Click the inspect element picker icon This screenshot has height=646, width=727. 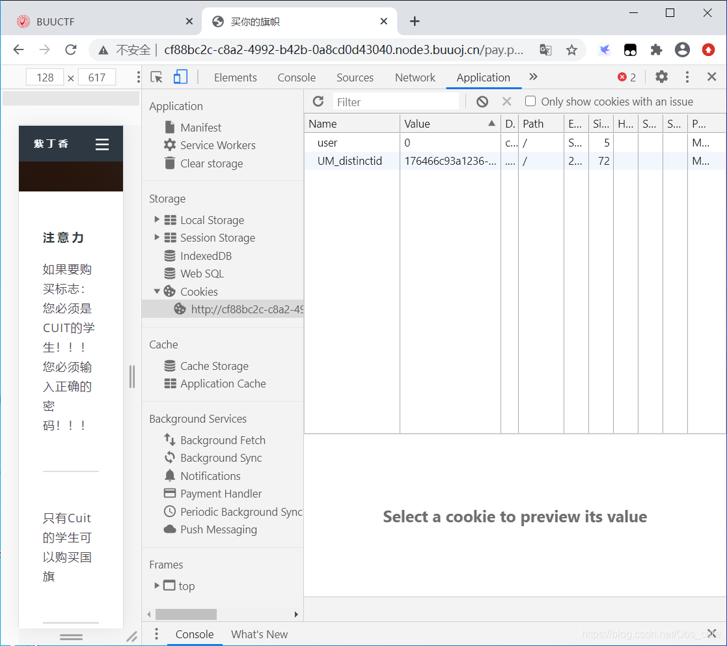(156, 77)
